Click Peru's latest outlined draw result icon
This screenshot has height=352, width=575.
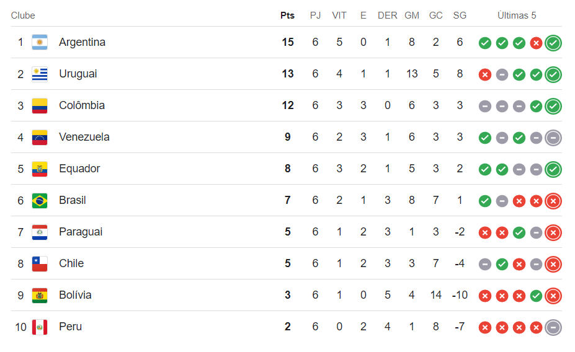click(x=553, y=327)
